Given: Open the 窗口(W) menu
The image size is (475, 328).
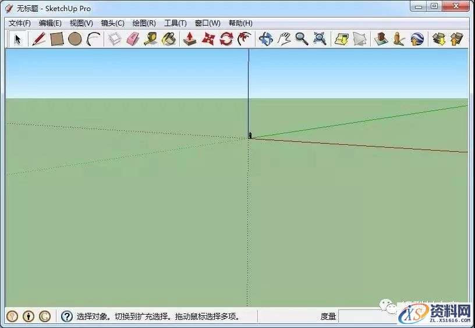Looking at the screenshot, I should pyautogui.click(x=207, y=23).
